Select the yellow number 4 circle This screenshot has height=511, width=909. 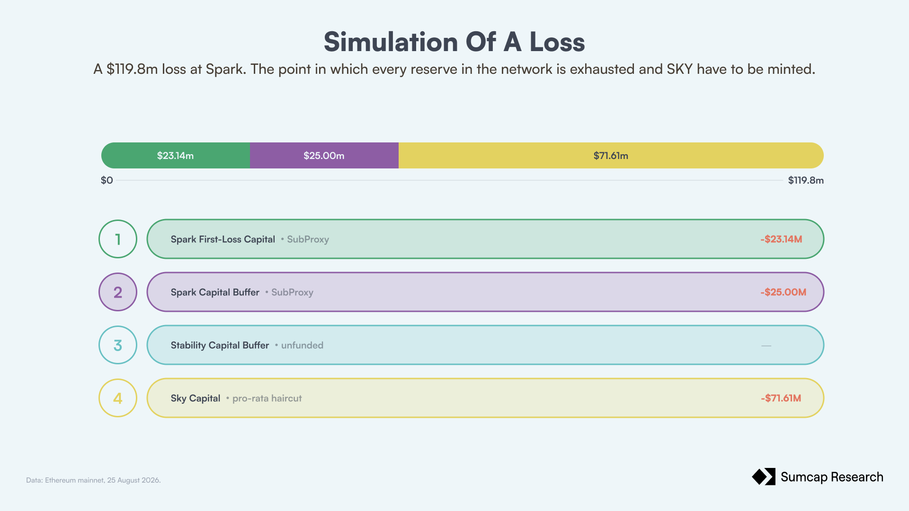118,398
